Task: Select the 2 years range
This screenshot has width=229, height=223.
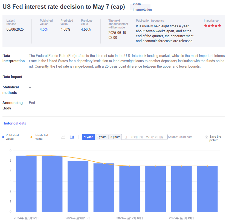Action: [x=101, y=137]
